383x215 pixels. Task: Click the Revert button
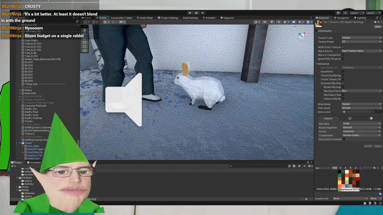point(368,146)
